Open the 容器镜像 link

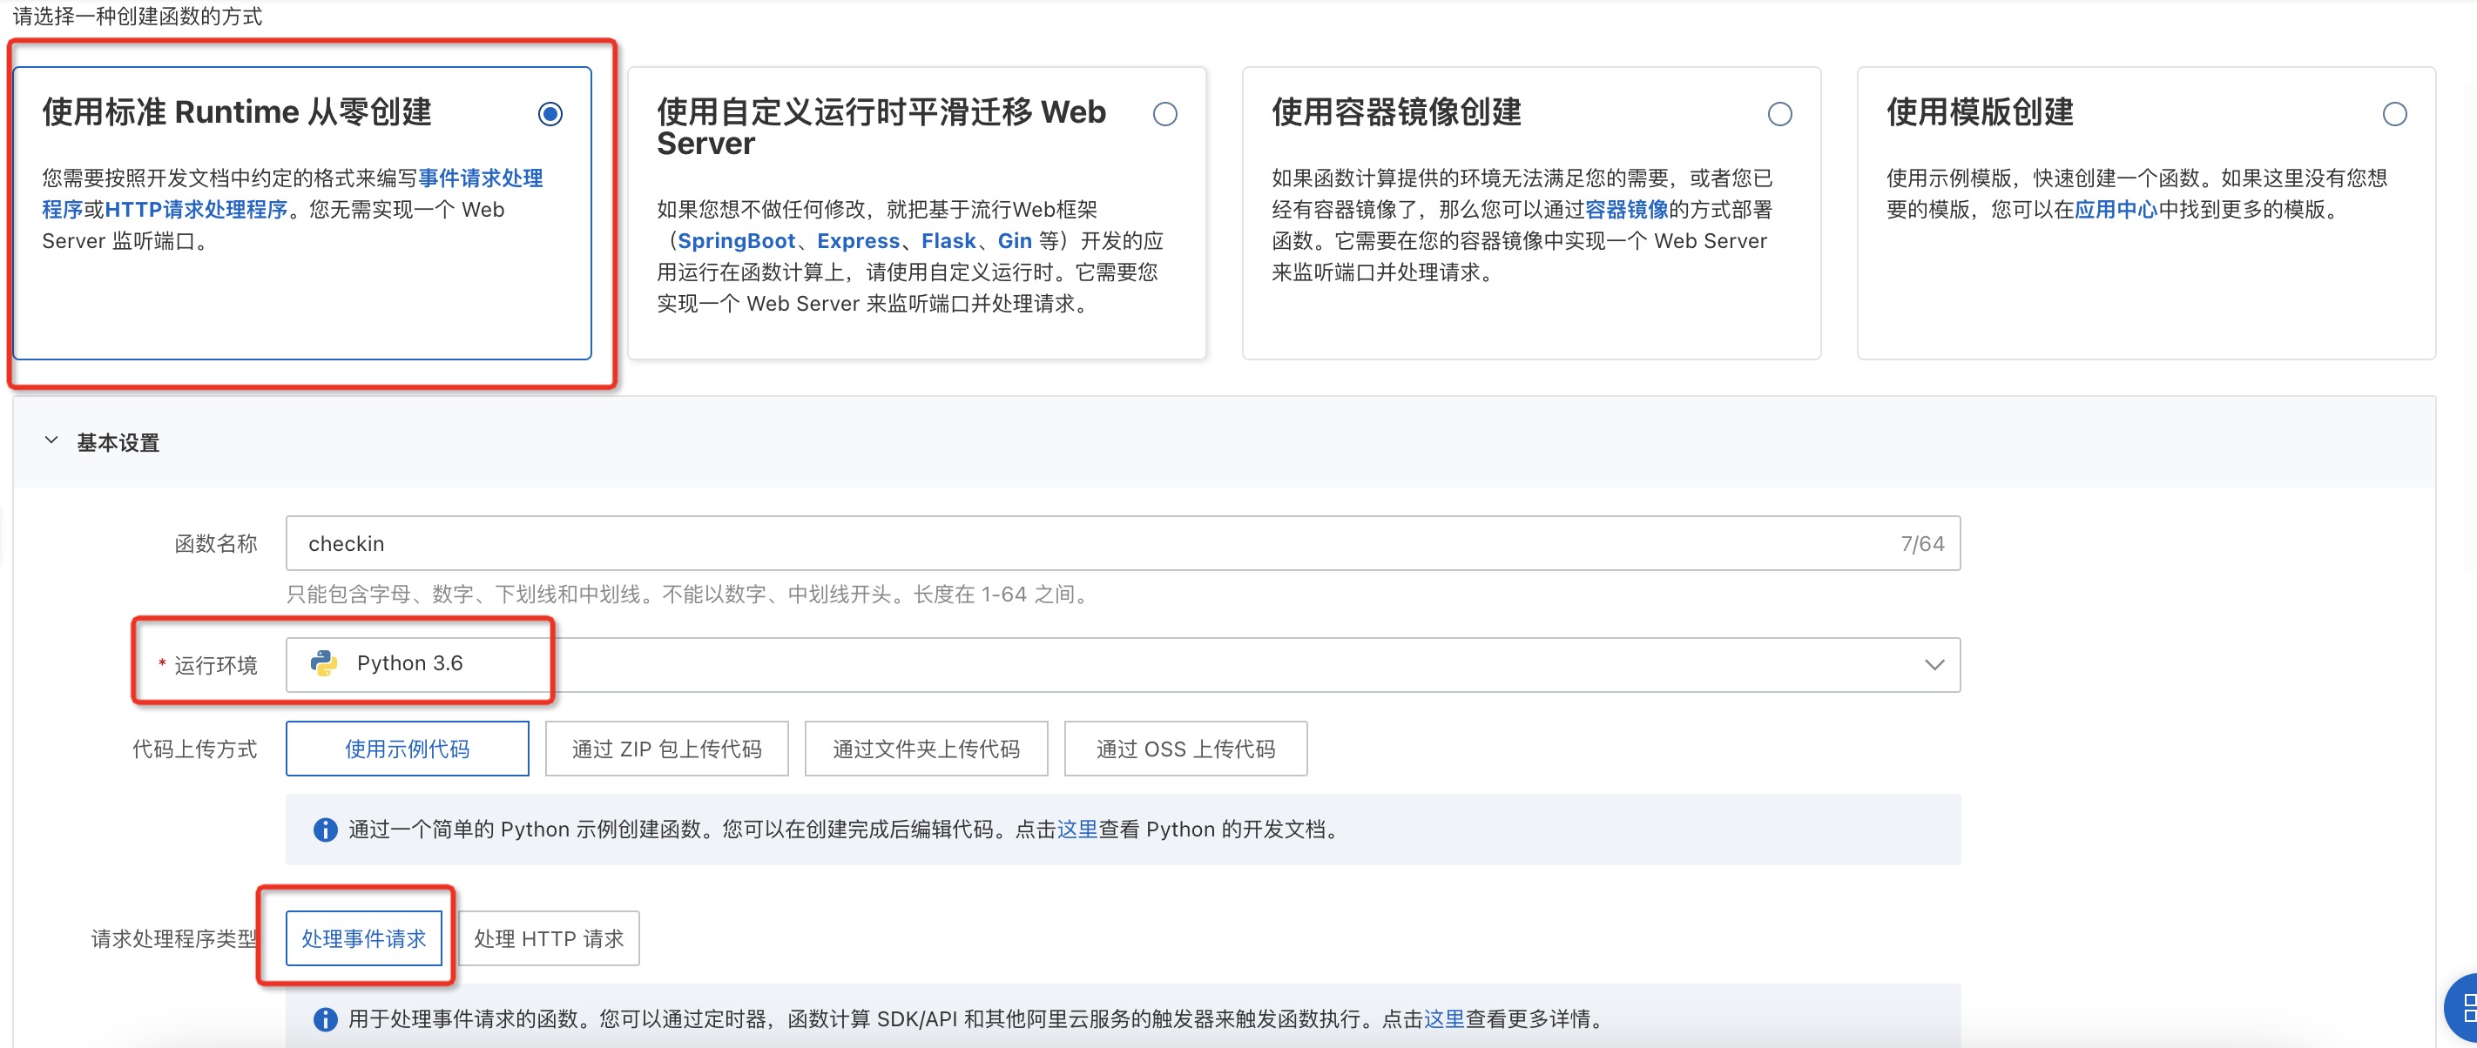[x=1626, y=210]
